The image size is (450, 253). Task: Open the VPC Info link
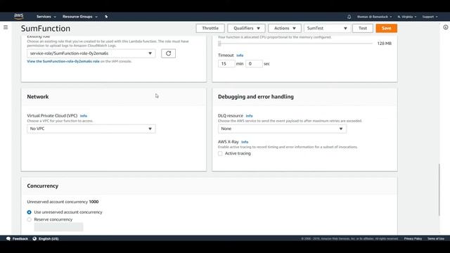(84, 116)
